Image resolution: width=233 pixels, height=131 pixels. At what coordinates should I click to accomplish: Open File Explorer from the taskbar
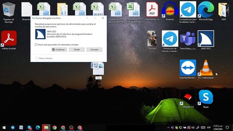[x=46, y=128]
